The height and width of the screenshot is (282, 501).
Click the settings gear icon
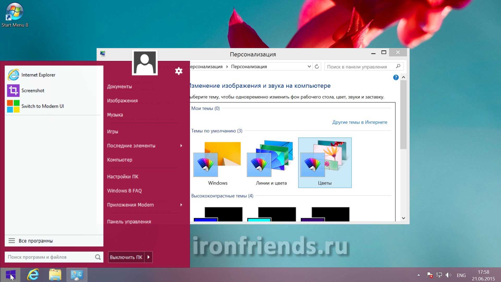point(179,71)
